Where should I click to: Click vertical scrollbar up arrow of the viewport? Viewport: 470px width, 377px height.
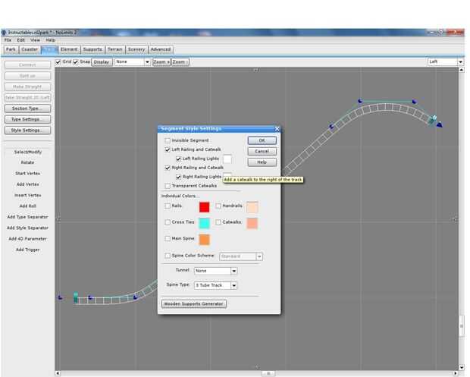pyautogui.click(x=462, y=70)
